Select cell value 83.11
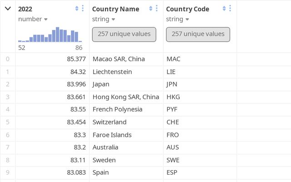291x182 pixels. pos(53,160)
